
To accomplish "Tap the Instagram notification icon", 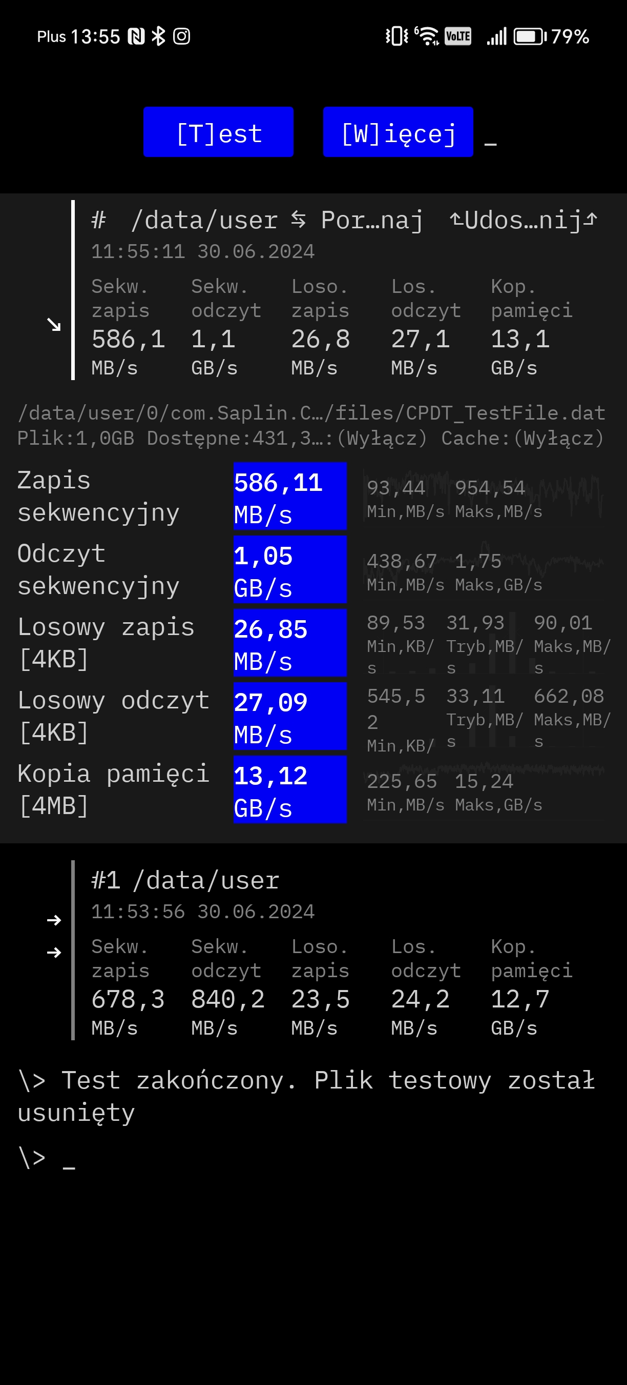I will 181,36.
